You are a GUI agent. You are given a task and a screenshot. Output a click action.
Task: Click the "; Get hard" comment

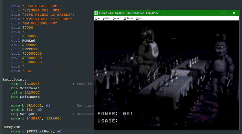click(x=83, y=105)
